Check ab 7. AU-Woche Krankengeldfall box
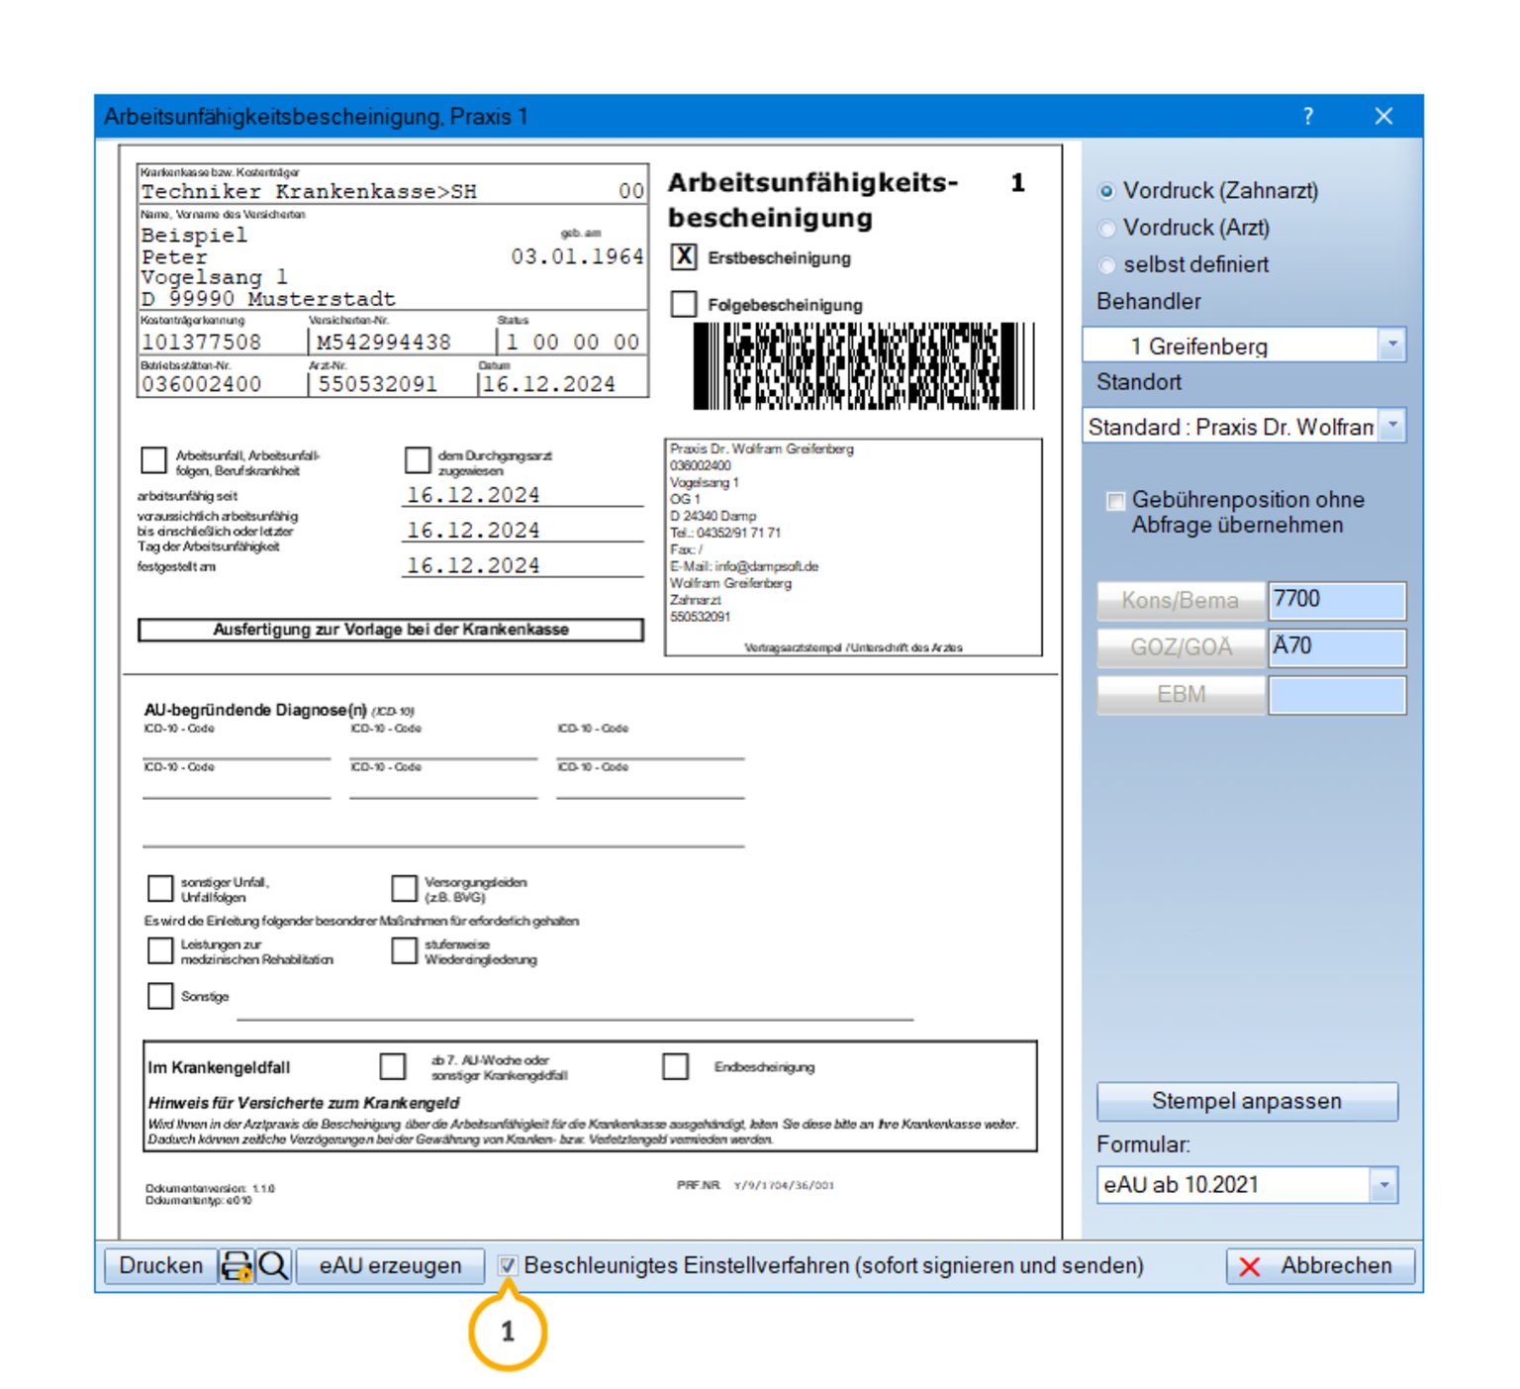This screenshot has width=1520, height=1389. (393, 1066)
